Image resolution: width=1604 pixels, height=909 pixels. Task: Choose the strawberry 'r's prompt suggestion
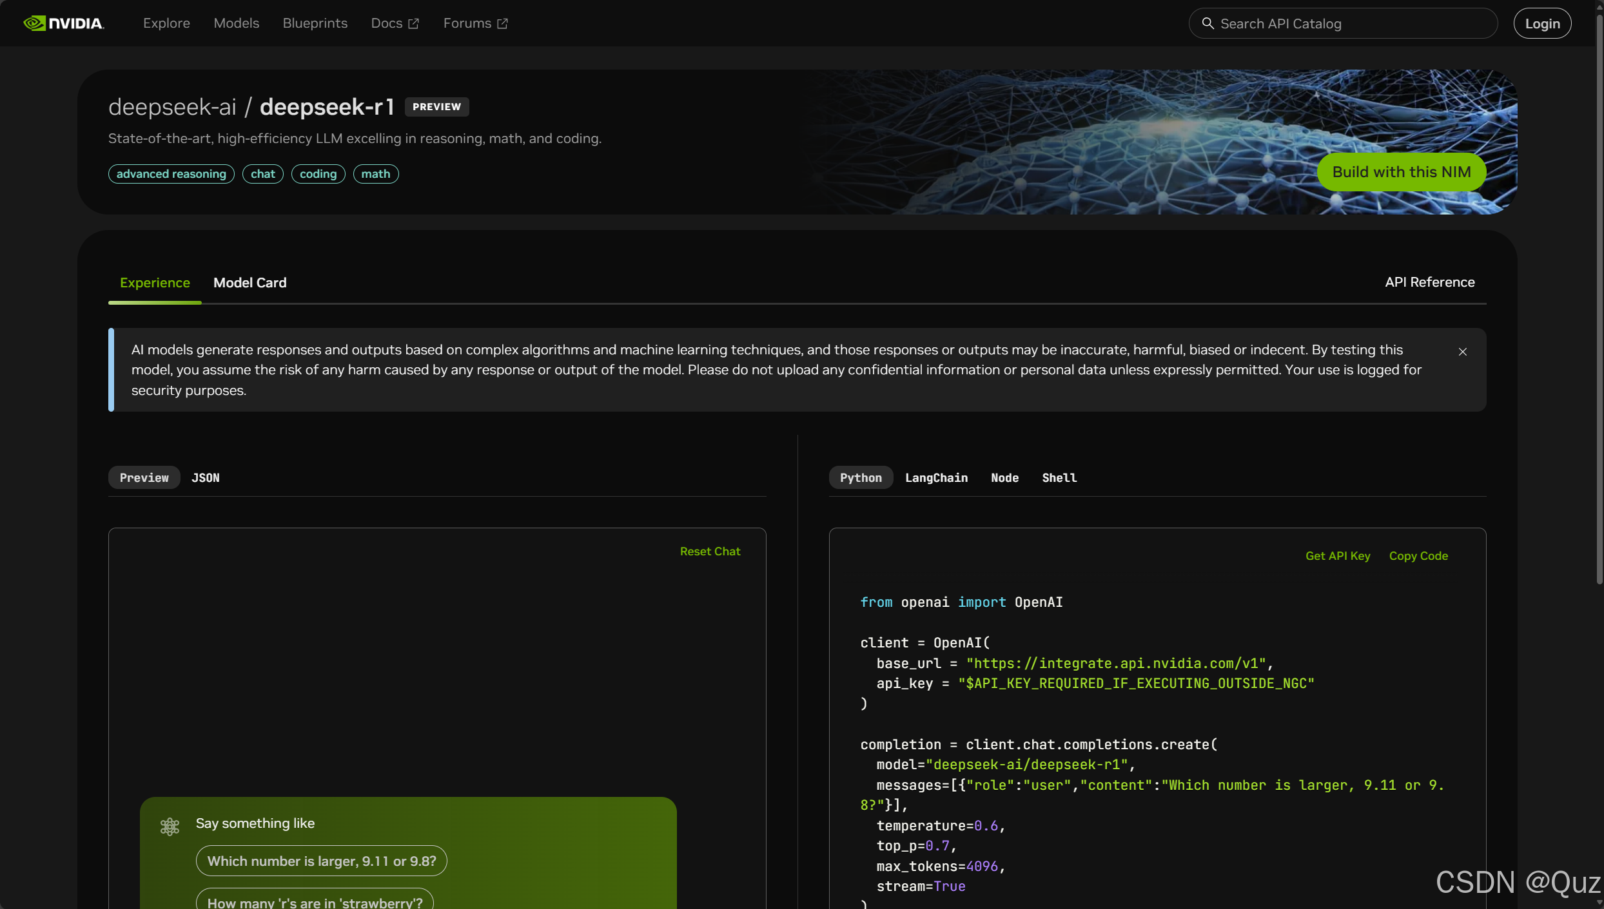point(315,899)
